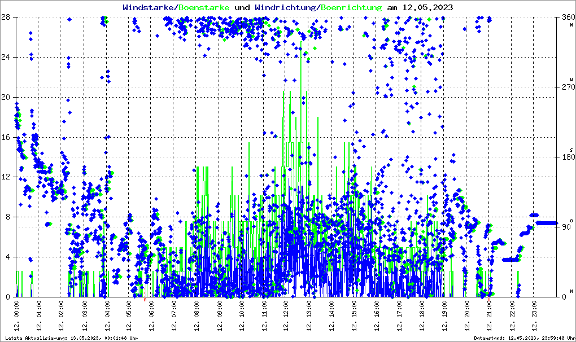
Task: Click the left axis value 24
Action: click(x=5, y=57)
